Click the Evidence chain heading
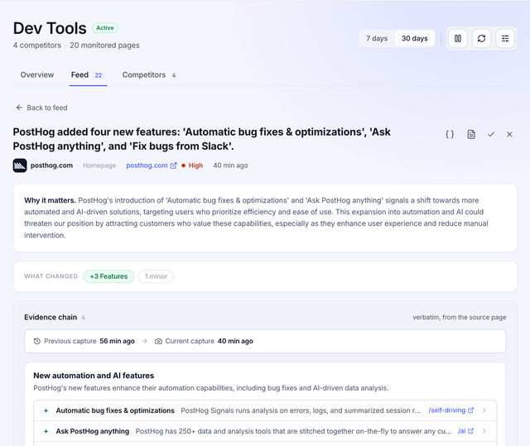The image size is (530, 446). (51, 318)
